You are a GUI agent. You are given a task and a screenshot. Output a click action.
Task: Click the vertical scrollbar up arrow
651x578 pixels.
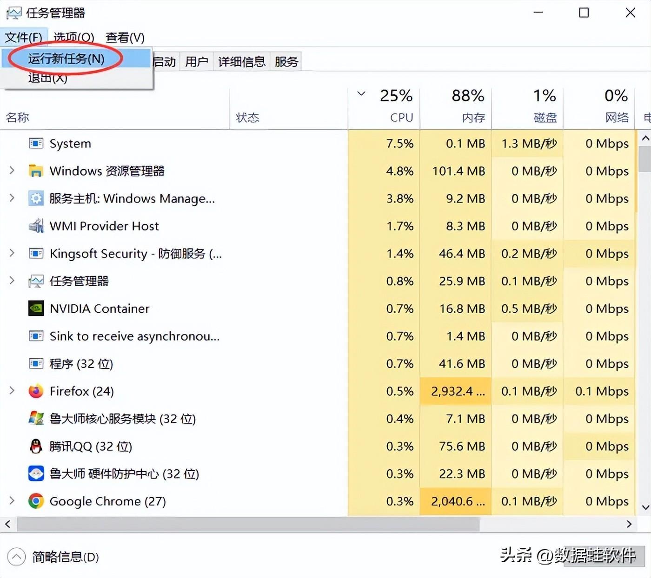pos(645,138)
